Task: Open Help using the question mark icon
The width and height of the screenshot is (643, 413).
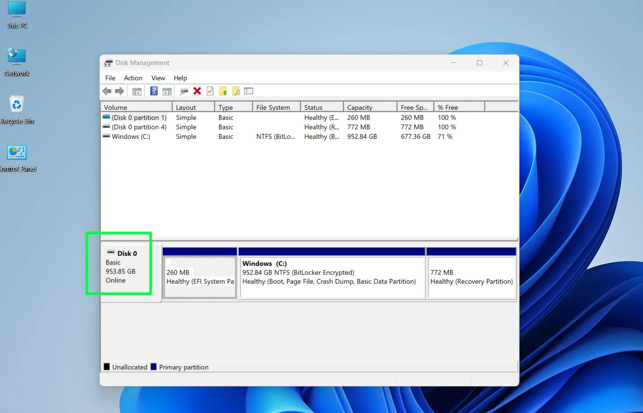Action: (x=154, y=91)
